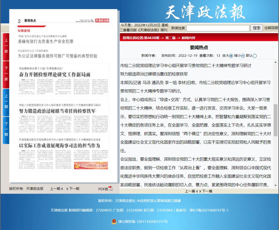
Task: Click the article scrollbar up arrow
Action: tap(275, 62)
